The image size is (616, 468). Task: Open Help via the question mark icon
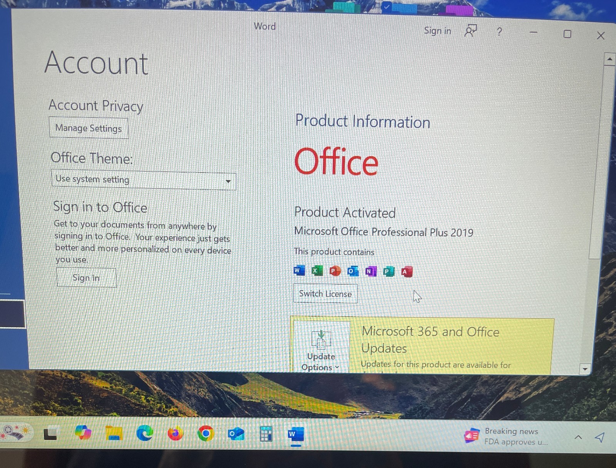point(499,32)
